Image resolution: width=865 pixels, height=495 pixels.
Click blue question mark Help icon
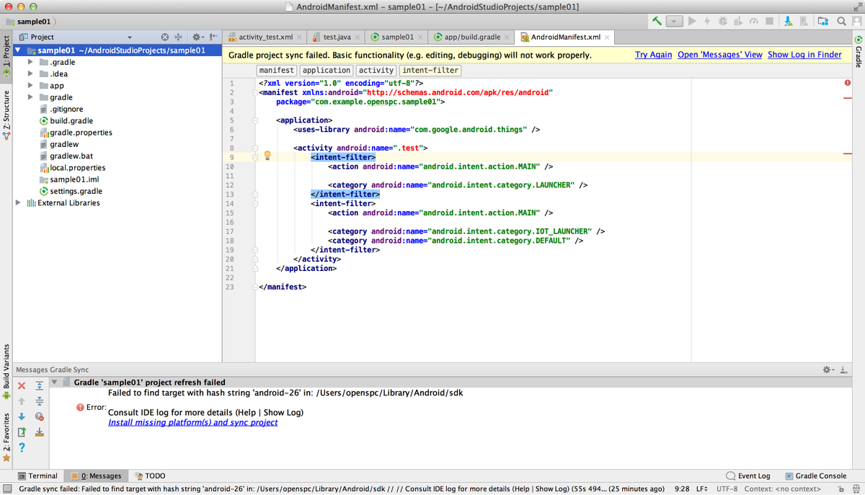point(22,447)
